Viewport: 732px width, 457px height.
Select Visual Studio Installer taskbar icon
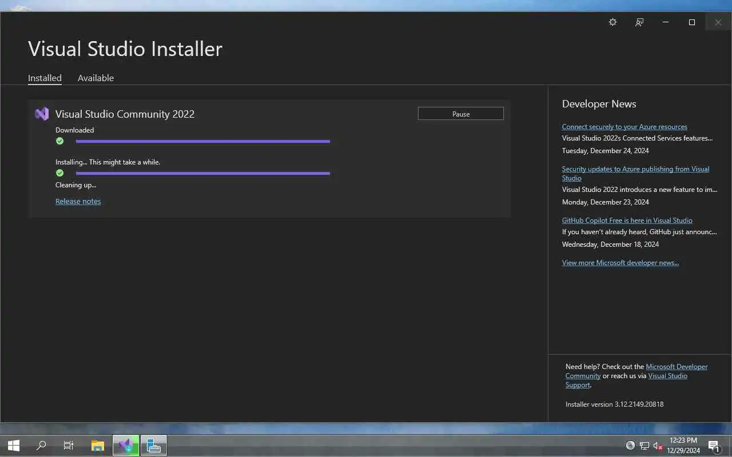click(x=126, y=446)
